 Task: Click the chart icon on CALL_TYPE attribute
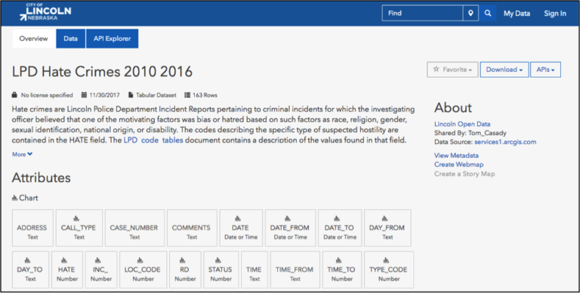point(76,218)
